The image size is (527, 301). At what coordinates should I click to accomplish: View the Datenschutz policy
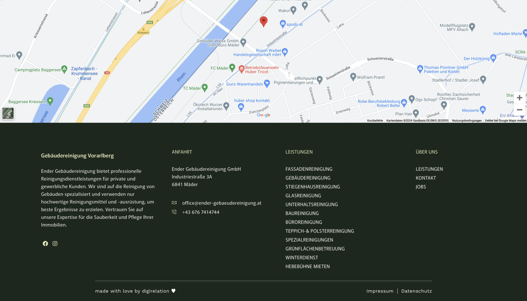pos(416,291)
